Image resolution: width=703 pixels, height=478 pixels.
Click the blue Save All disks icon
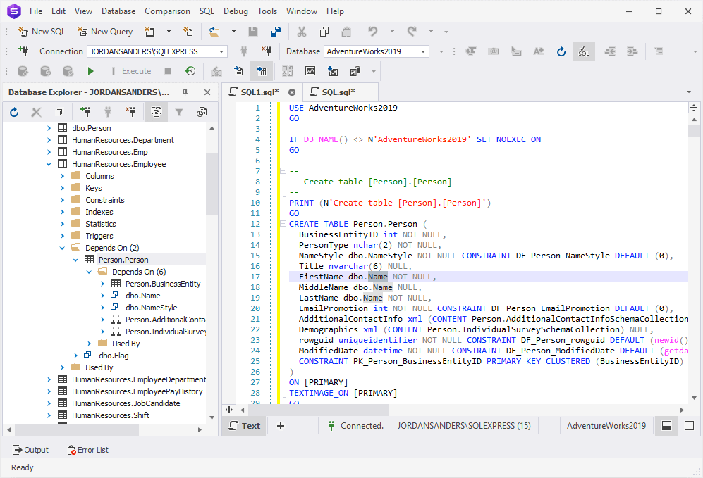pos(275,32)
